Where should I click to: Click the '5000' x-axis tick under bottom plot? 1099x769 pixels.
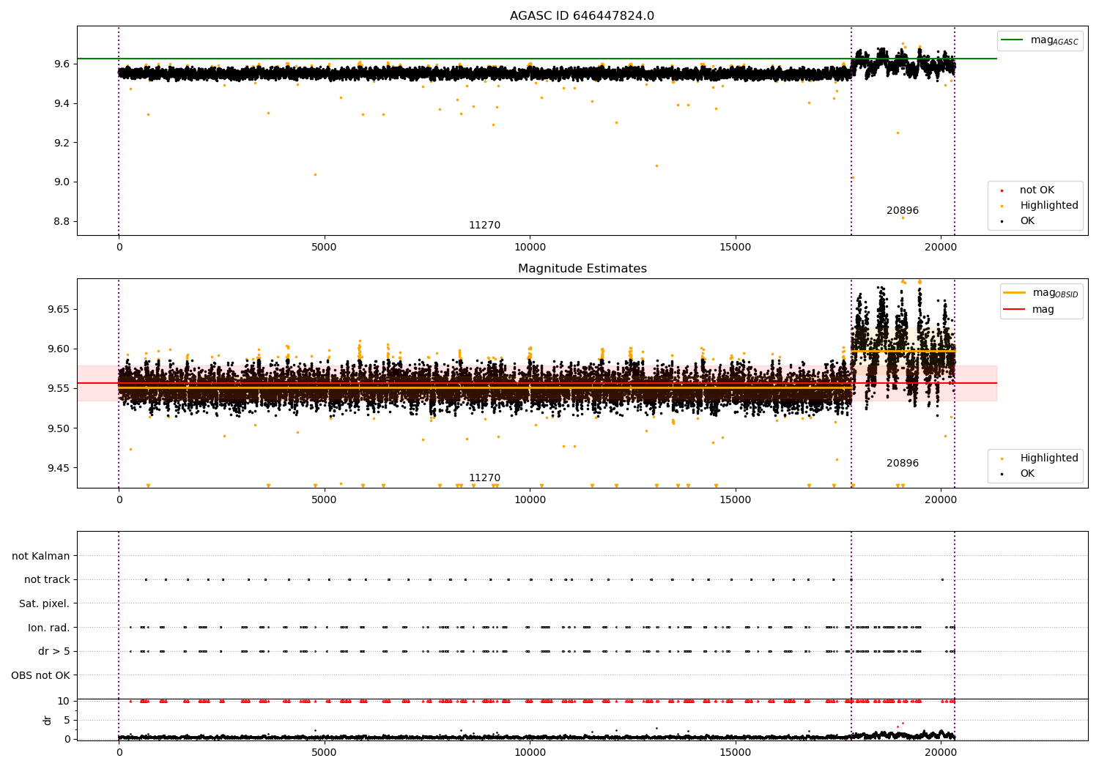point(324,753)
